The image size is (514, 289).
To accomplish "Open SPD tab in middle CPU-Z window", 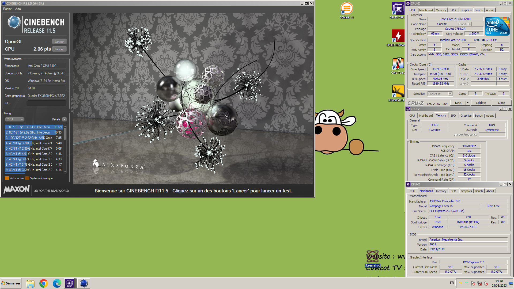I will (453, 116).
